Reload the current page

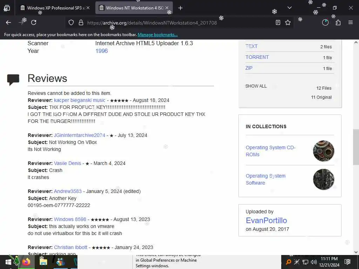click(x=34, y=22)
